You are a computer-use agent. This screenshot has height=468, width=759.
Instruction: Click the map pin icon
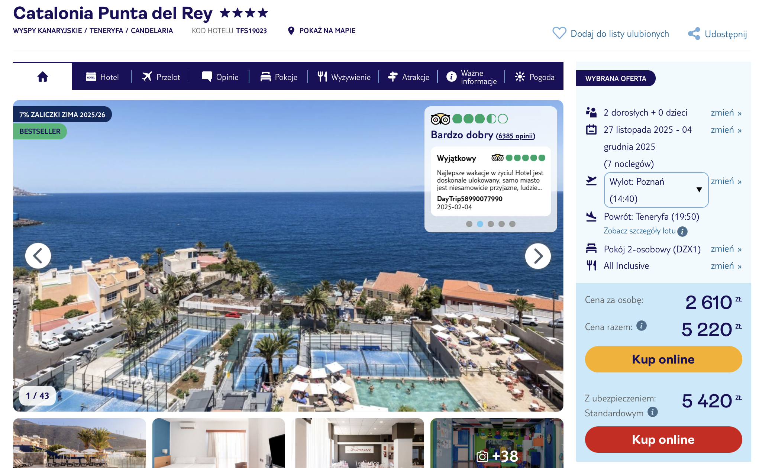[291, 30]
